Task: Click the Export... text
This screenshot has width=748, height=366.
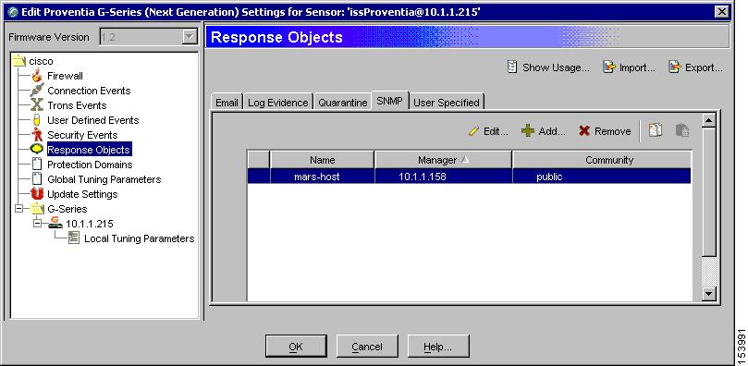Action: [705, 67]
